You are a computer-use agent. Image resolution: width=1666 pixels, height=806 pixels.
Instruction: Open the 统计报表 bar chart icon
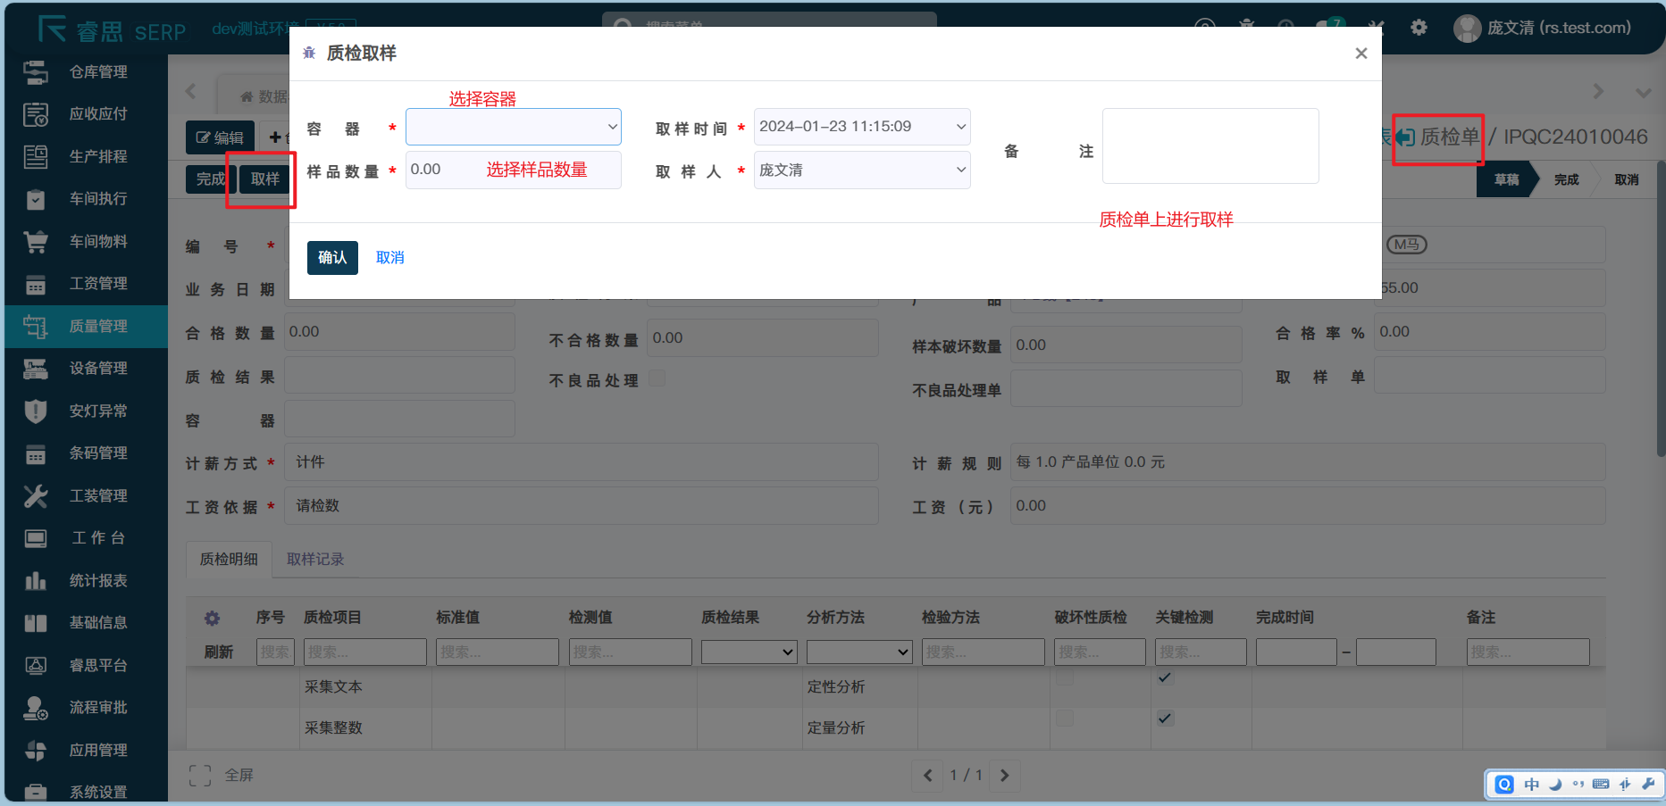[36, 581]
